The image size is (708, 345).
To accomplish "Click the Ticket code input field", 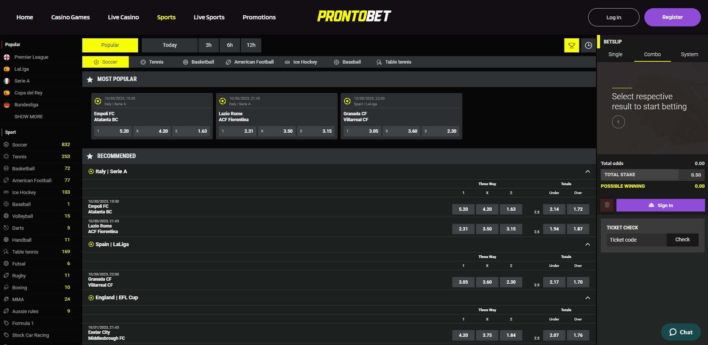I will coord(636,239).
